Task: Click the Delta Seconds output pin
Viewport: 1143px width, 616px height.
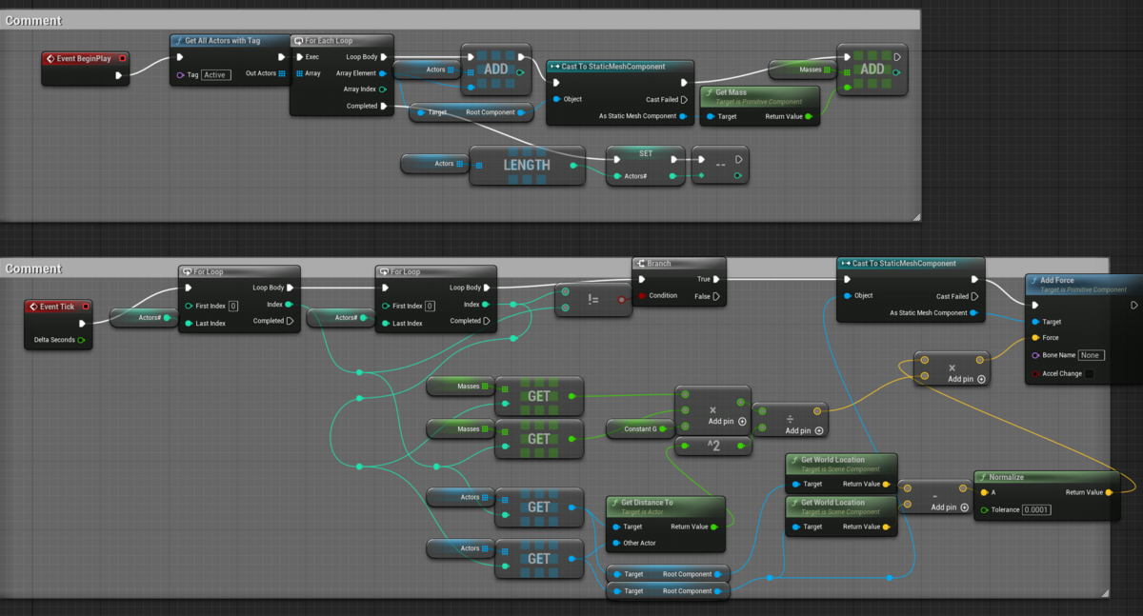Action: pyautogui.click(x=80, y=339)
